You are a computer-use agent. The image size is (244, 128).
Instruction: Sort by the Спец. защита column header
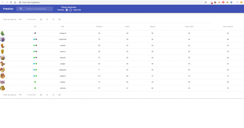click(228, 26)
